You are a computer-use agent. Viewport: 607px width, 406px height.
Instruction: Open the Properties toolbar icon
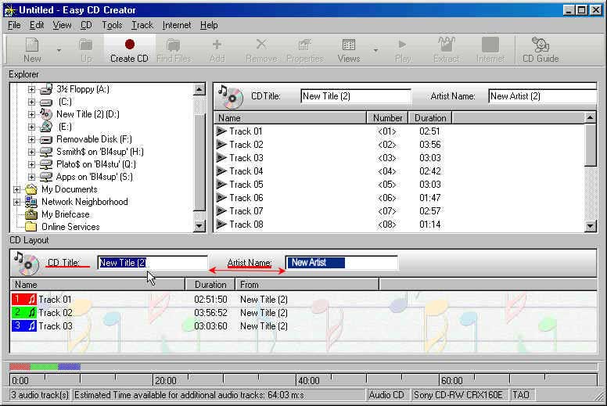click(x=305, y=50)
